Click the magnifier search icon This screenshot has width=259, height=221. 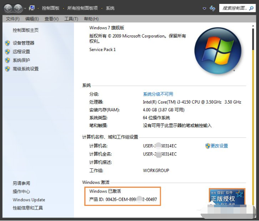(x=251, y=8)
